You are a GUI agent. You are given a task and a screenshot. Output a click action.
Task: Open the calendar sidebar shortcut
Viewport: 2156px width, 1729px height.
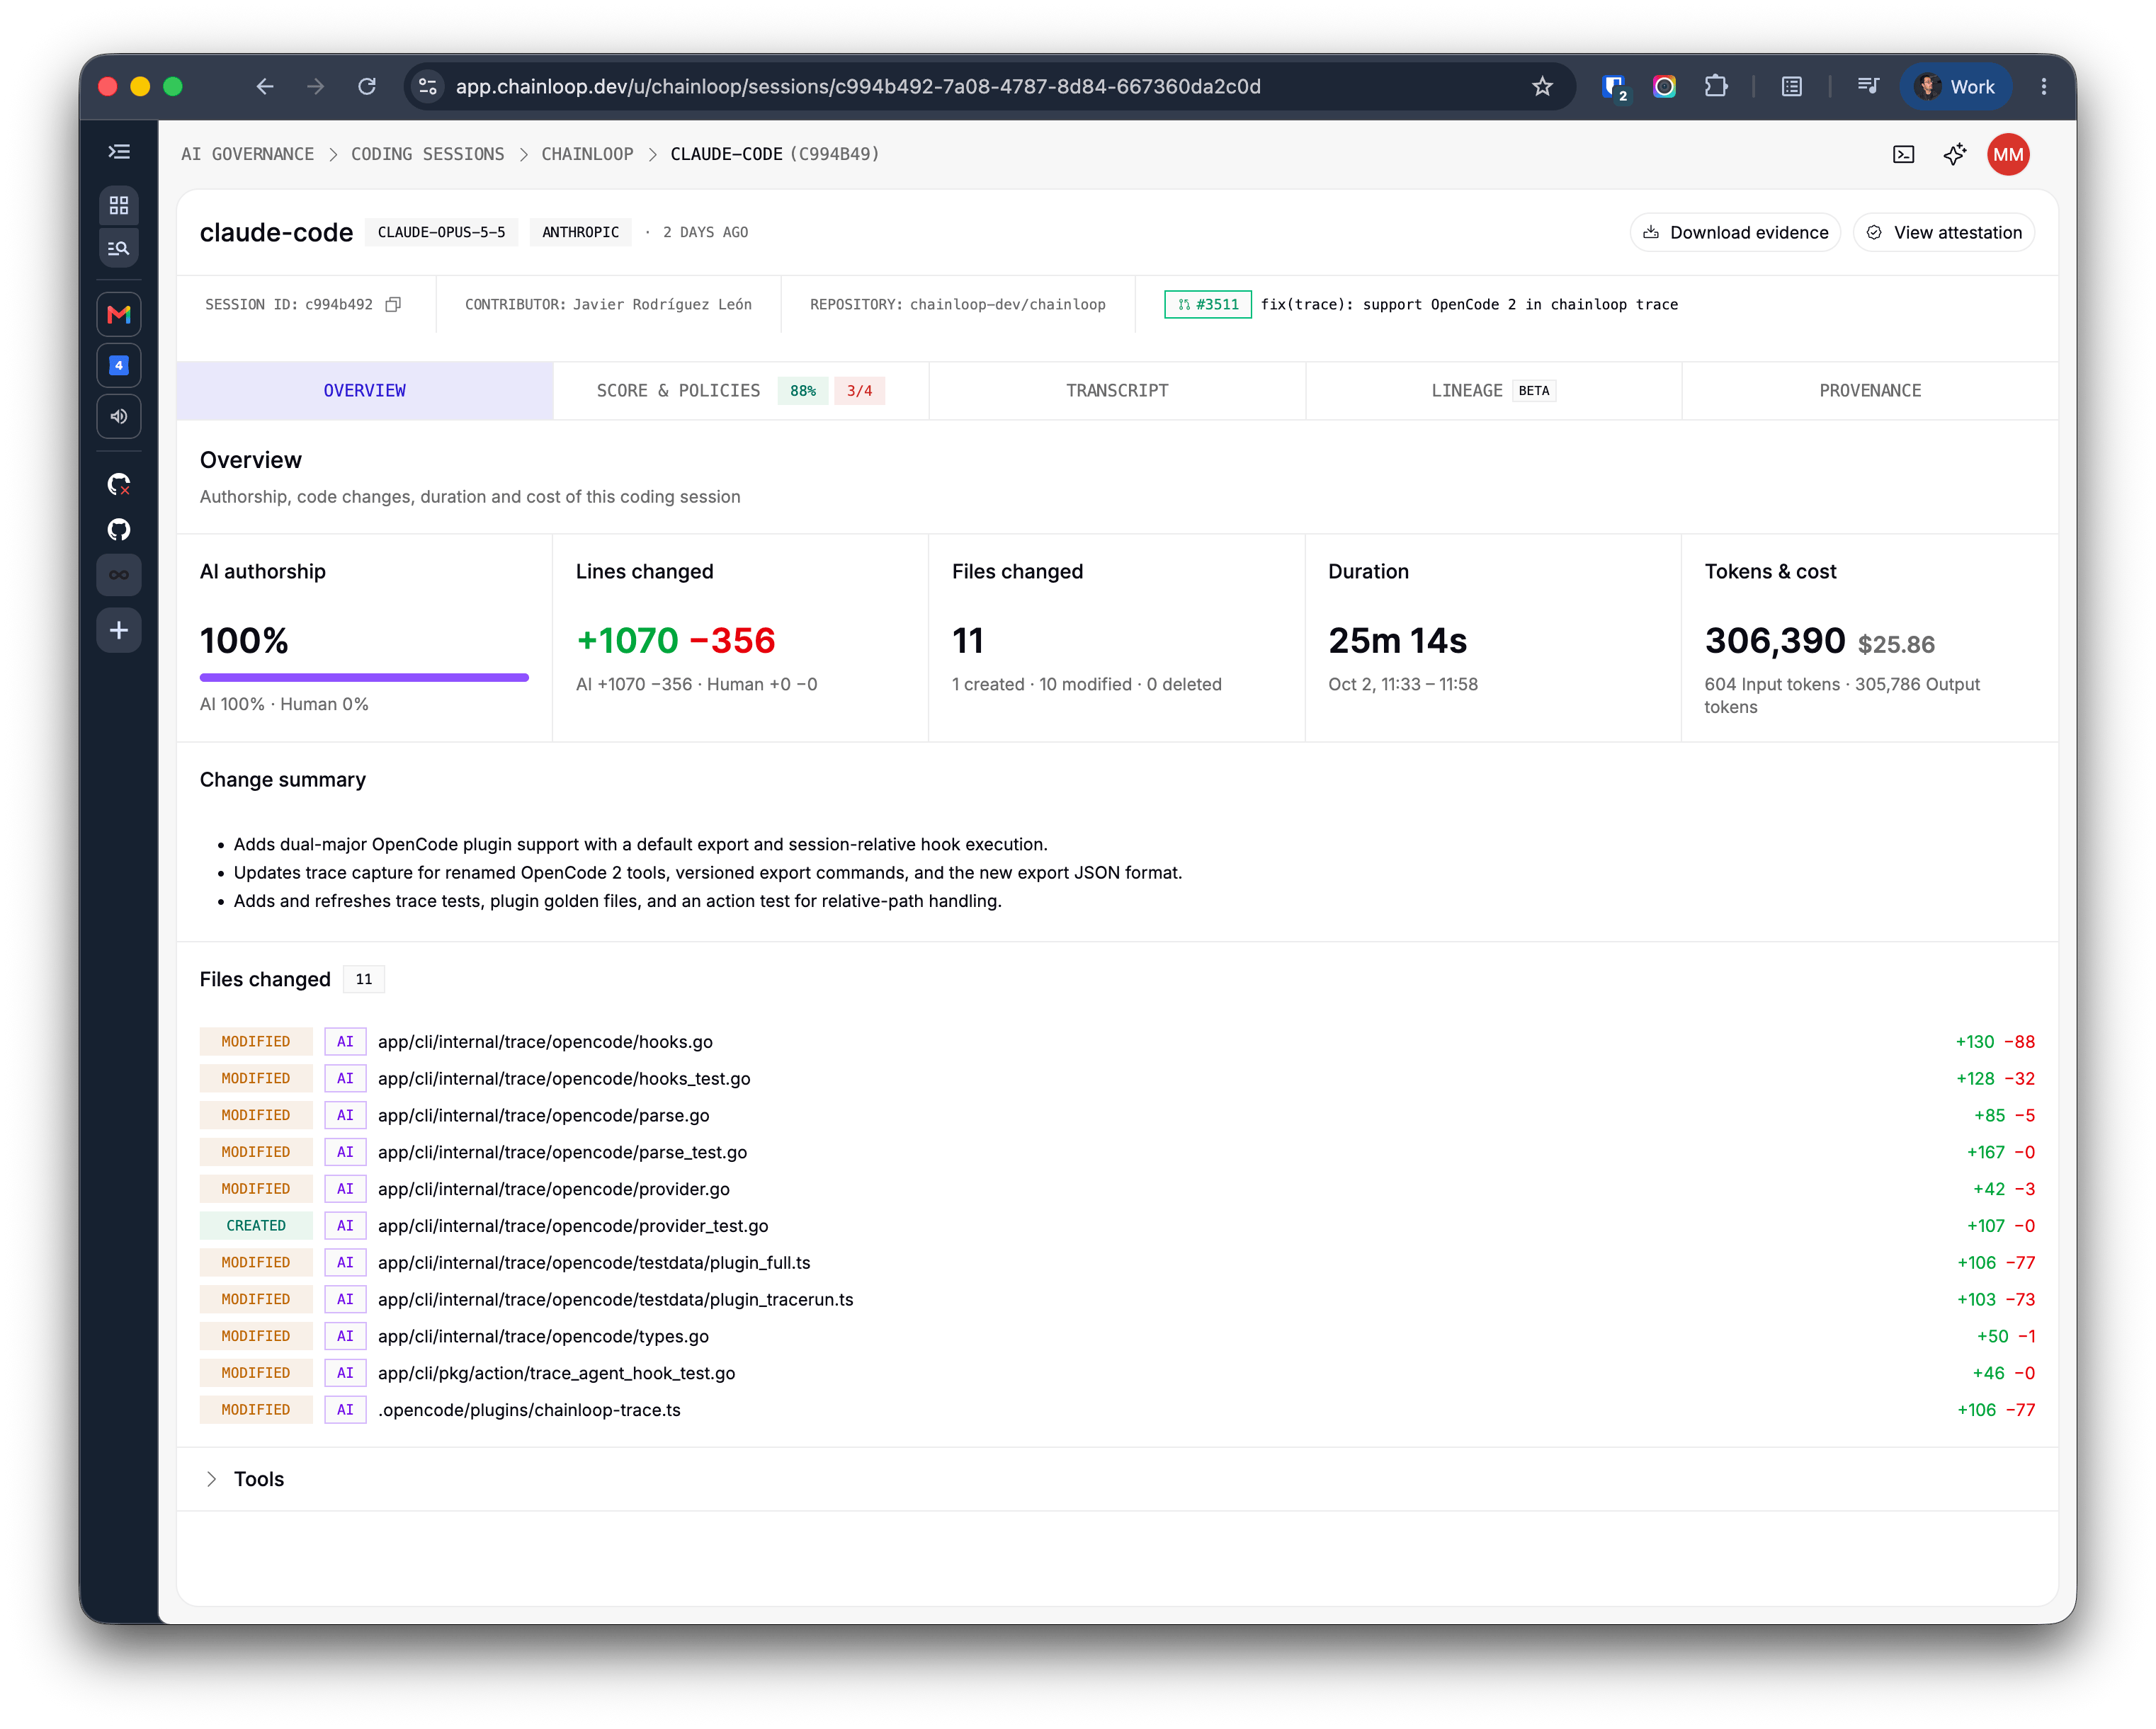click(119, 366)
